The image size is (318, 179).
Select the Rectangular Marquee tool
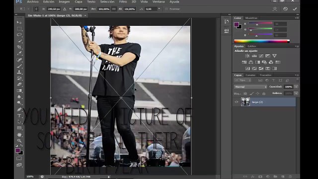[x=19, y=28]
